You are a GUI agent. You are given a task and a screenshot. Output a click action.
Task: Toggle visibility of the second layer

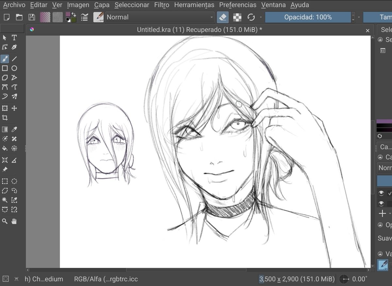coord(381,204)
